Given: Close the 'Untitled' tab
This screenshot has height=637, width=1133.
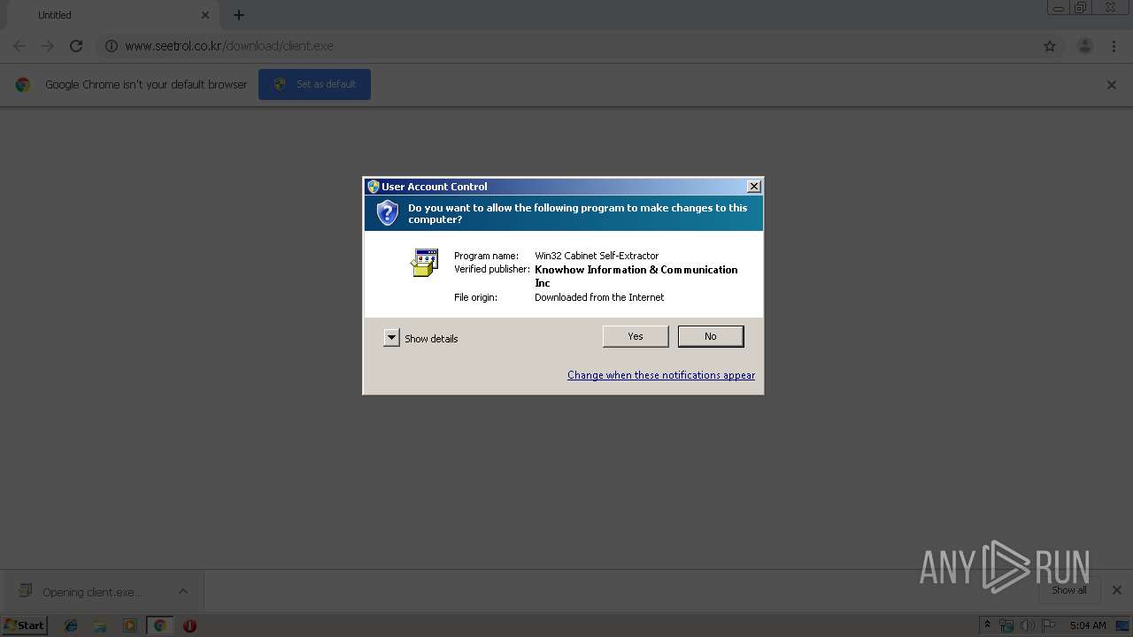Looking at the screenshot, I should pyautogui.click(x=205, y=15).
